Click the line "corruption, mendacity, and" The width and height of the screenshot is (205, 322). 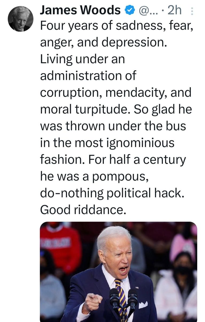(x=116, y=92)
